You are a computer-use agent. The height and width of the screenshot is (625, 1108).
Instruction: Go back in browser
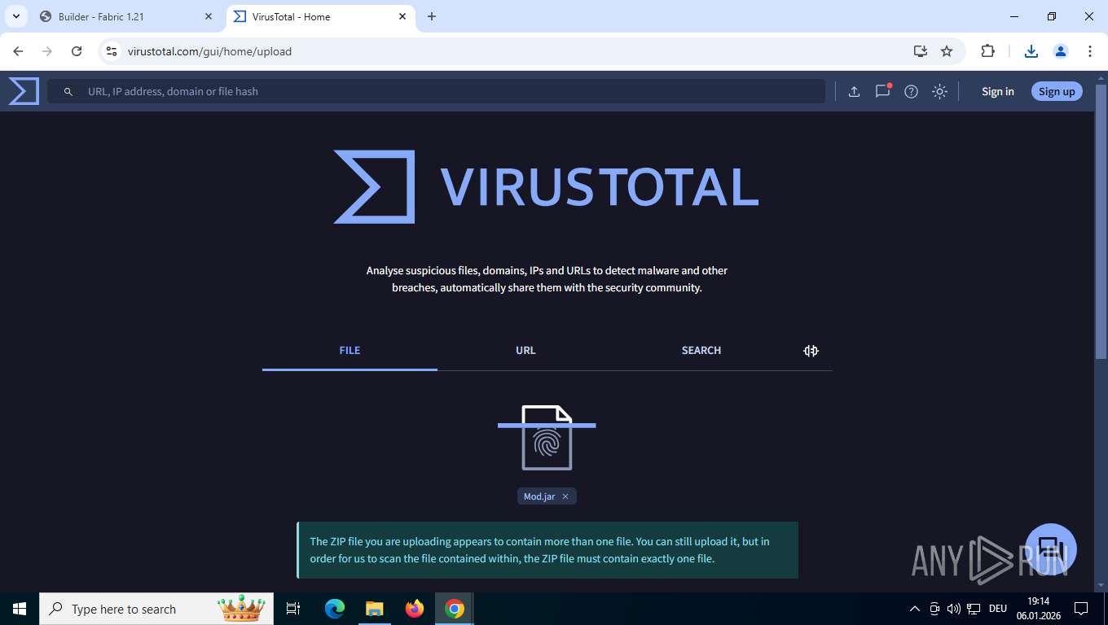click(18, 51)
